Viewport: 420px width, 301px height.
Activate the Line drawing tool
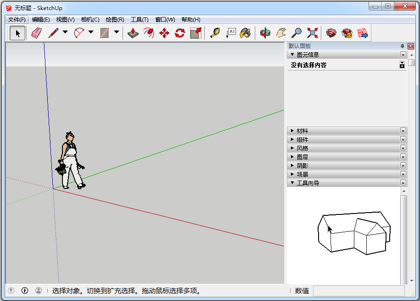53,33
